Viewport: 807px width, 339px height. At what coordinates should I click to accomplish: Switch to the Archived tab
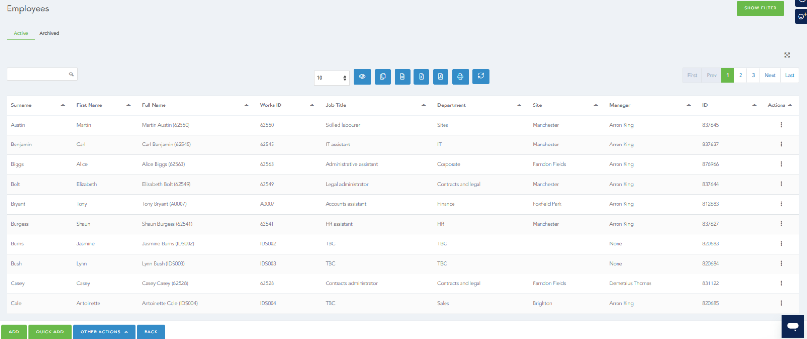coord(49,33)
